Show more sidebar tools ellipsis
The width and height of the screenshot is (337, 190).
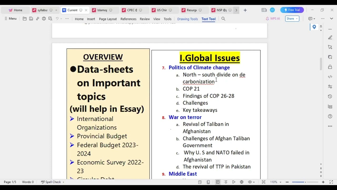(x=330, y=126)
